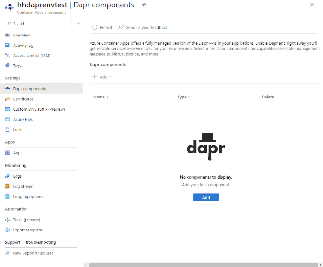The width and height of the screenshot is (323, 267).
Task: Click the Type column header
Action: coord(182,97)
